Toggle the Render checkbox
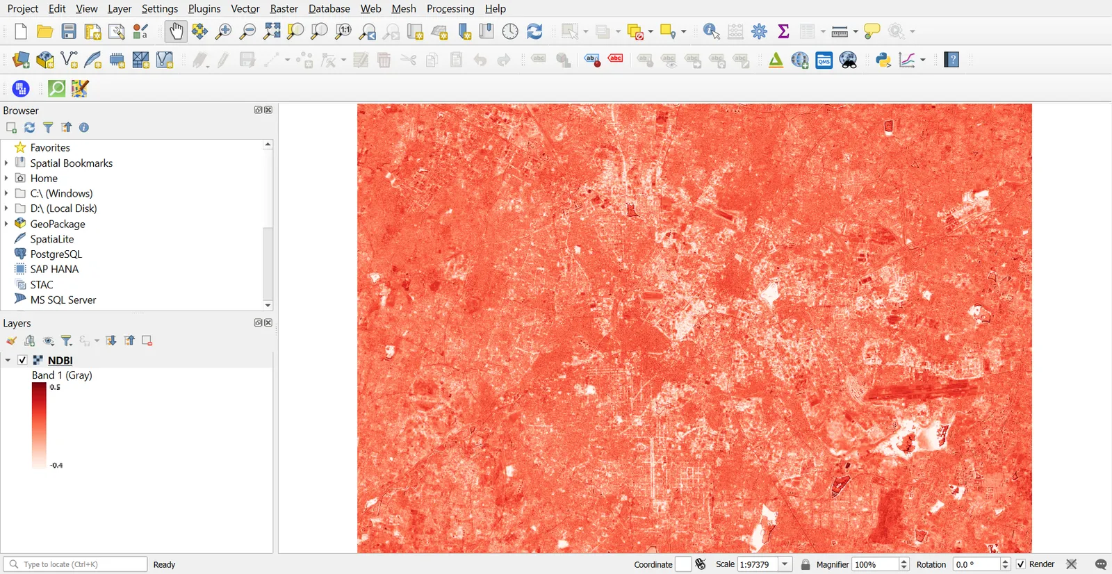 [x=1021, y=564]
